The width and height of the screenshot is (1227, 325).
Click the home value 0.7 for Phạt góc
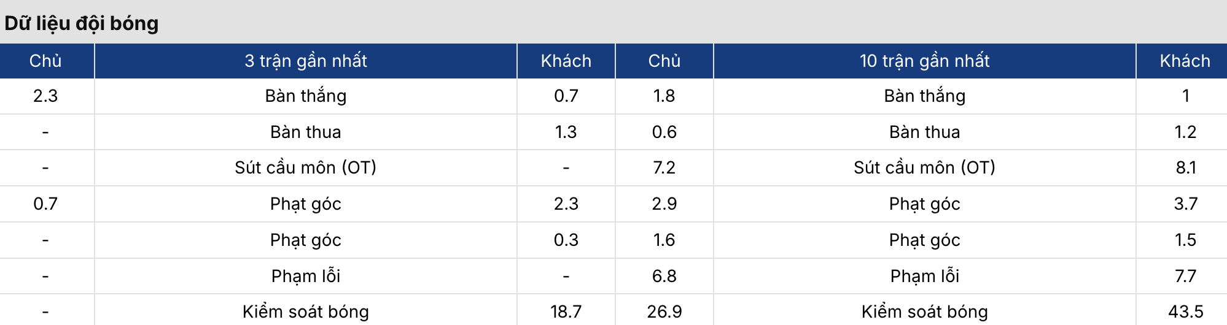coord(45,204)
